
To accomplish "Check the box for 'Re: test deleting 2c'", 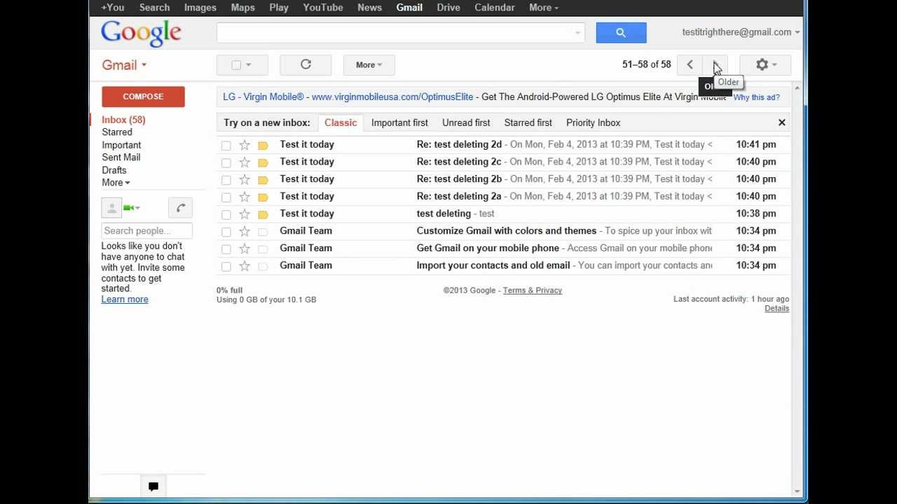I will tap(226, 162).
